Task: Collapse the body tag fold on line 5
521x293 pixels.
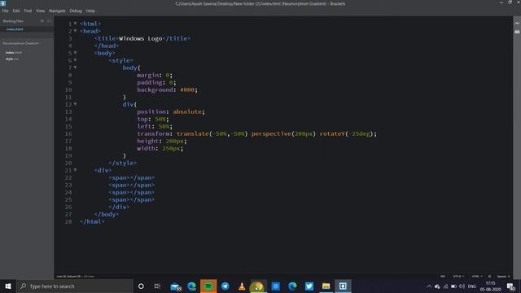Action: [76, 53]
